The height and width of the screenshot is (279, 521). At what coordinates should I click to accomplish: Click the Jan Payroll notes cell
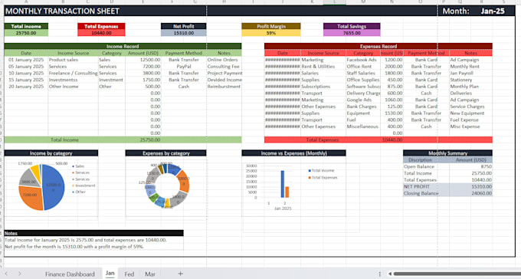(471, 73)
